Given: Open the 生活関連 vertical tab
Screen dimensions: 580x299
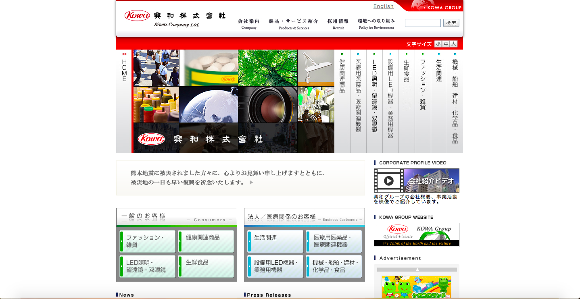Looking at the screenshot, I should click(439, 101).
